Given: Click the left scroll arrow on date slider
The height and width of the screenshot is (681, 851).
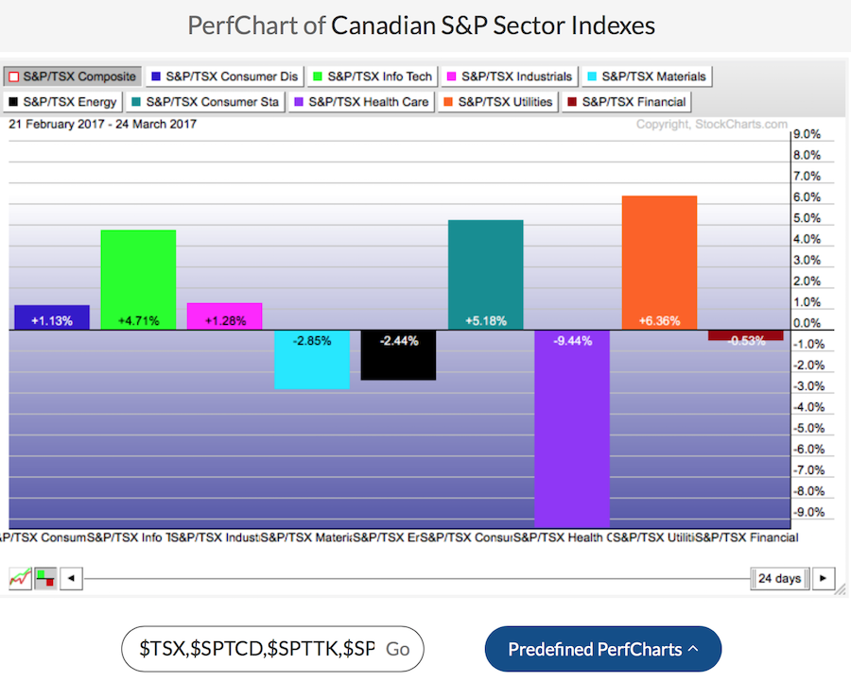Looking at the screenshot, I should [71, 578].
